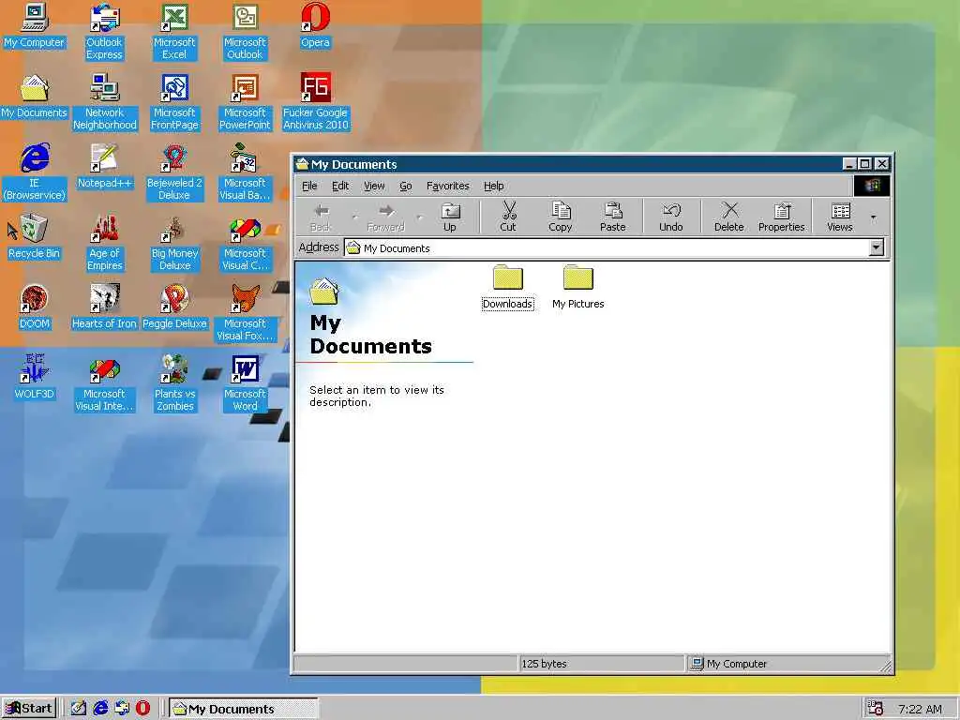960x720 pixels.
Task: Expand the Views dropdown arrow
Action: [873, 217]
